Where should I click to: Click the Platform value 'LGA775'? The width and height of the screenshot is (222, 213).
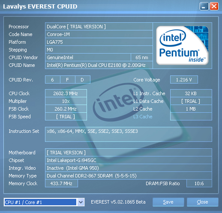[x=99, y=42]
